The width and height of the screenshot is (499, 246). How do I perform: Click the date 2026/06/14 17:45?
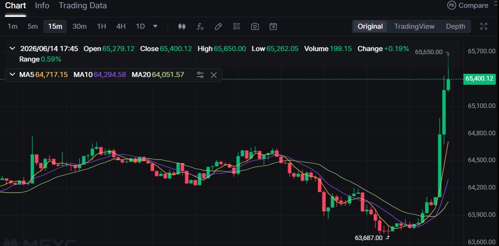pos(49,49)
